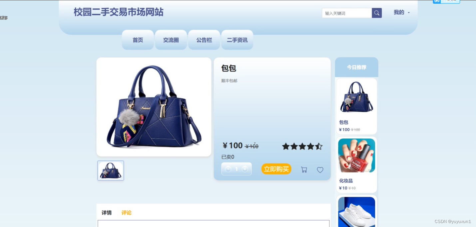Click the 校园二手交易市场网站 site title
The image size is (476, 227).
(x=119, y=12)
